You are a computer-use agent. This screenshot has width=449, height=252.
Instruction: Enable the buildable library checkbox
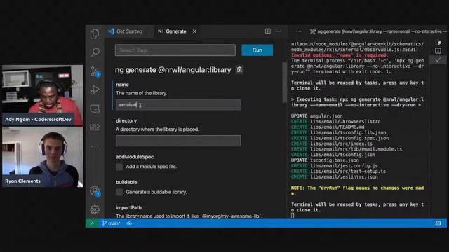[119, 192]
